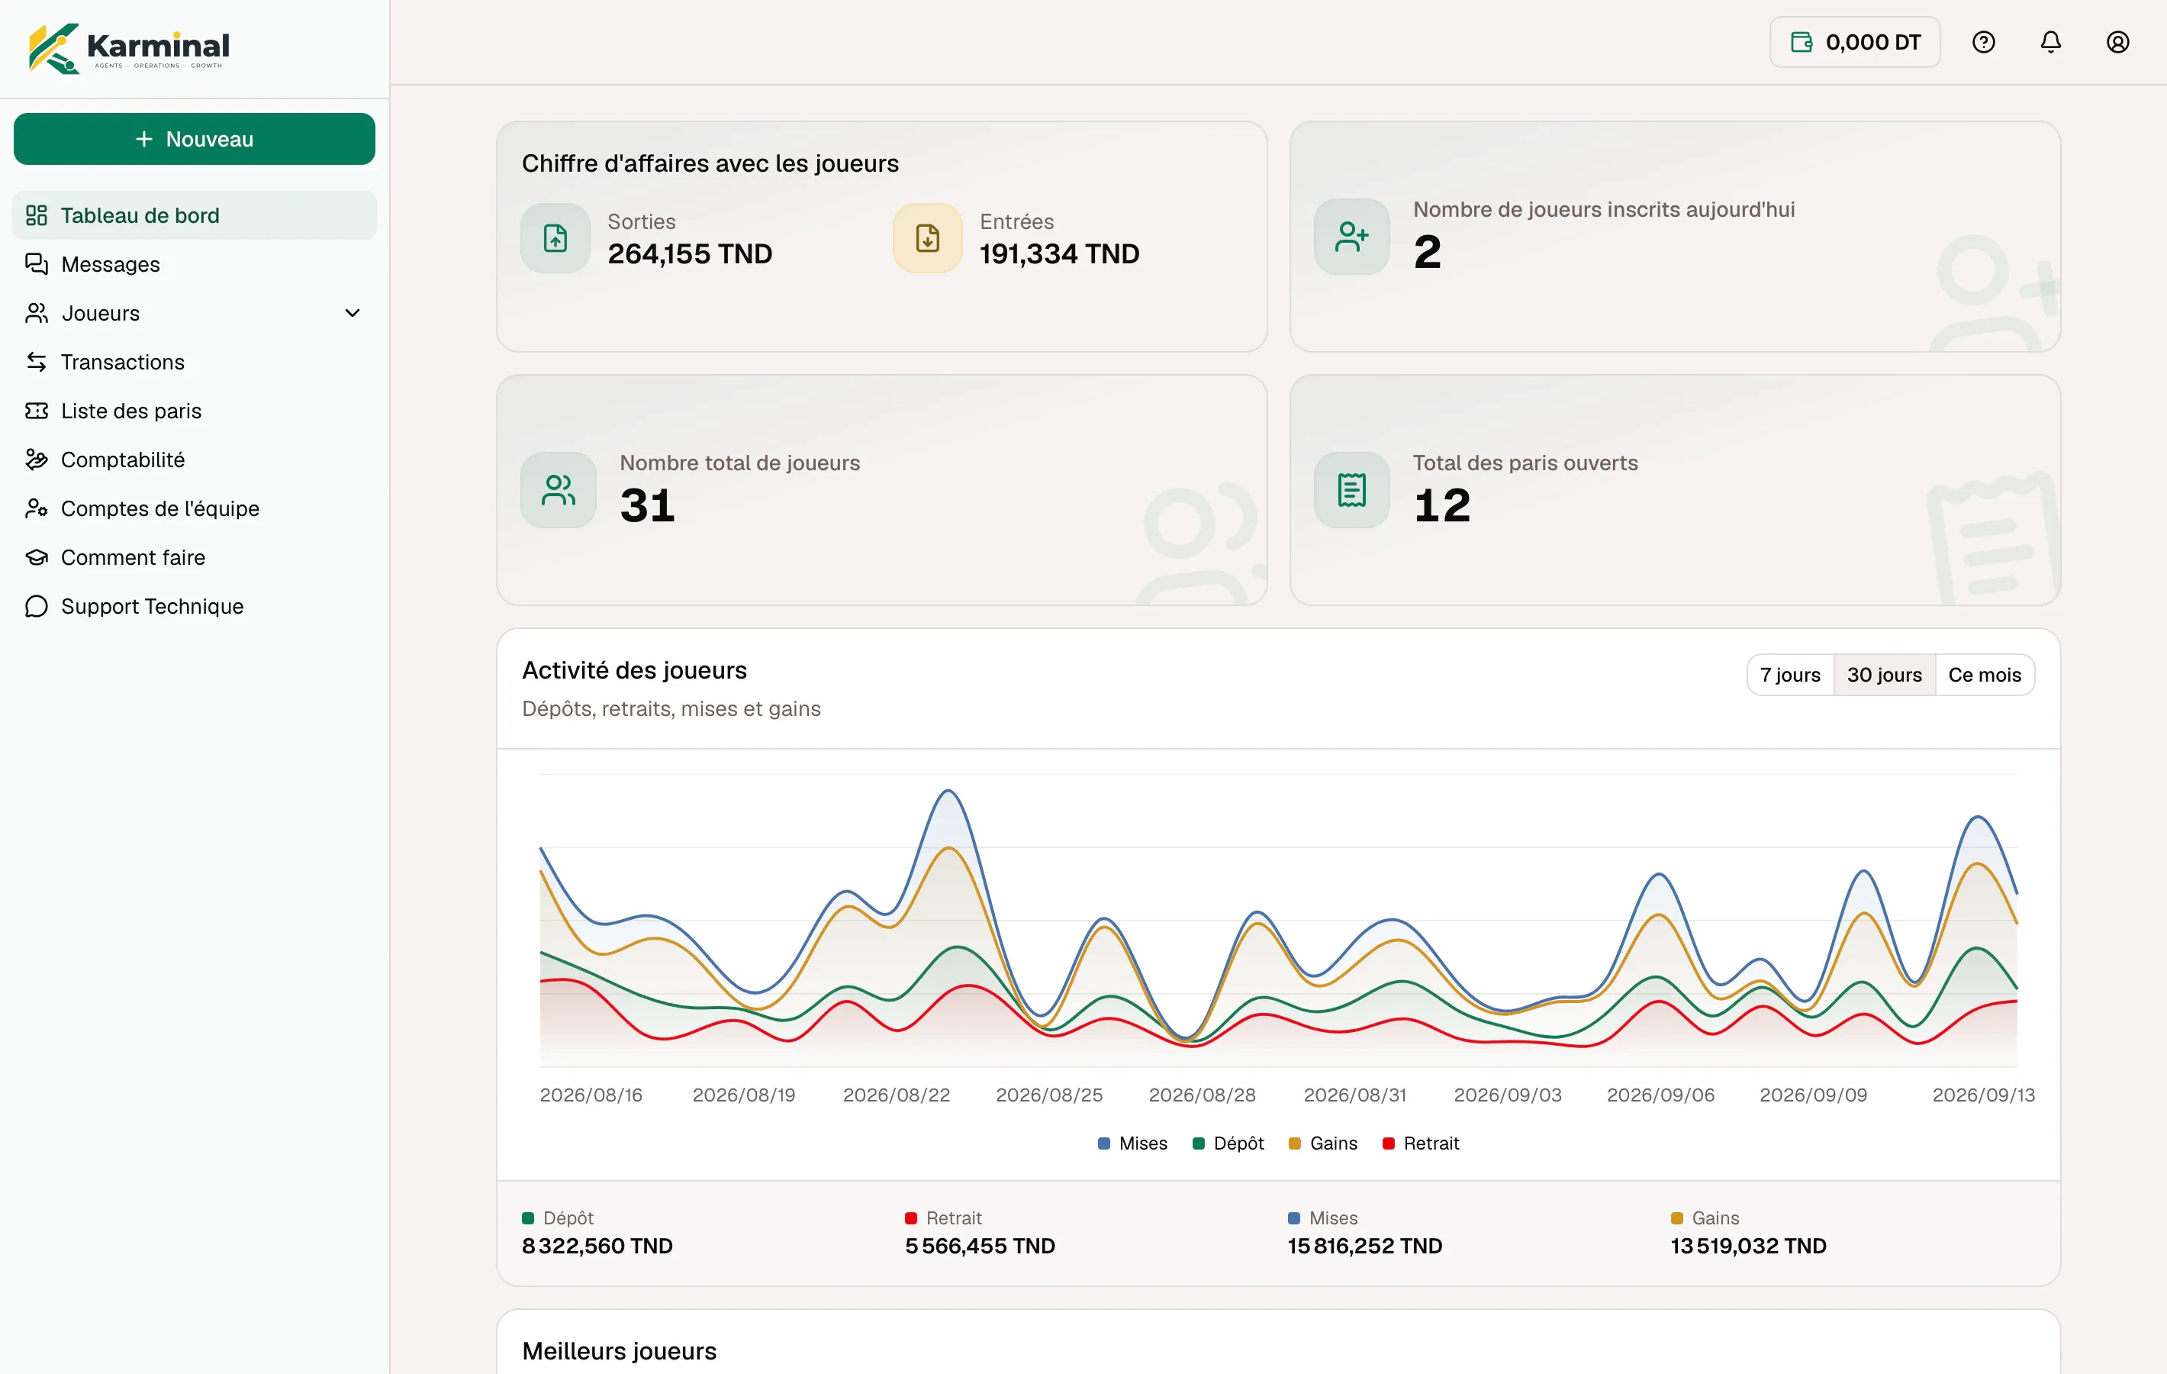Viewport: 2167px width, 1374px height.
Task: Toggle the Mises series in chart legend
Action: click(x=1132, y=1143)
